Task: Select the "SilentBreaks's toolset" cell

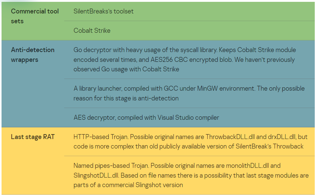Action: (x=103, y=11)
